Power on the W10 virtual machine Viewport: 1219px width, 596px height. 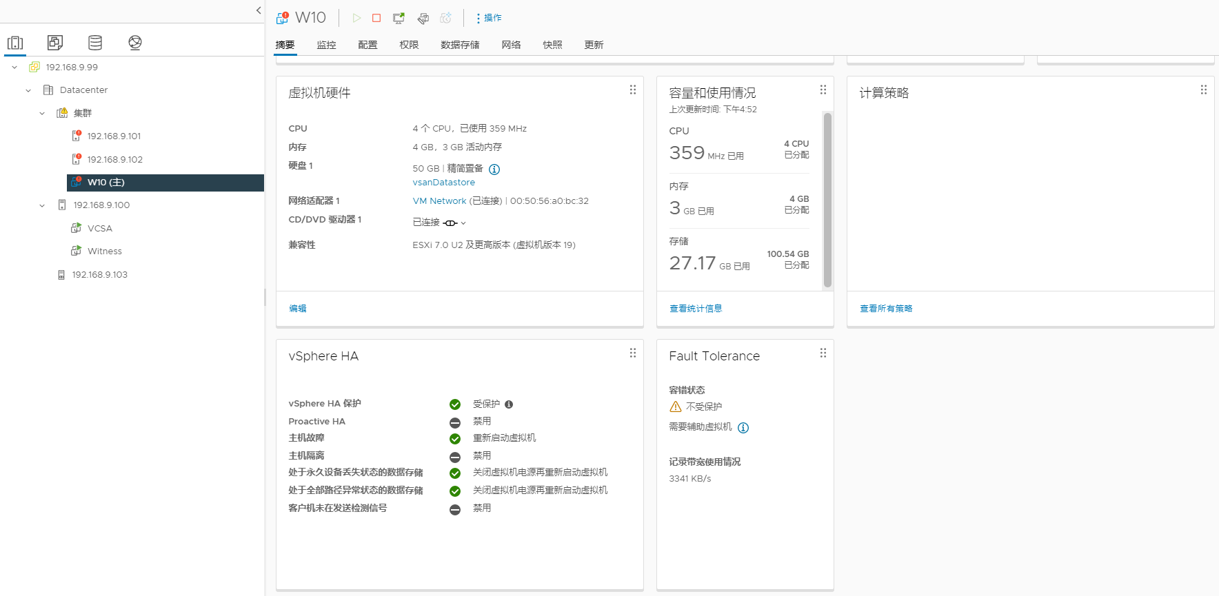tap(356, 18)
